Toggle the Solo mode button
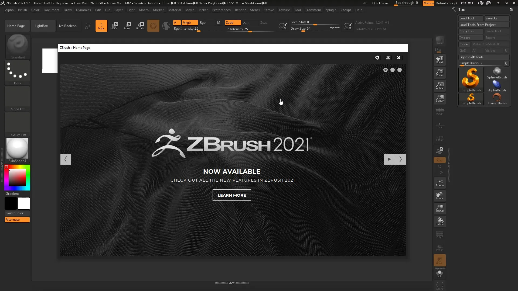This screenshot has height=291, width=518. coord(439,274)
